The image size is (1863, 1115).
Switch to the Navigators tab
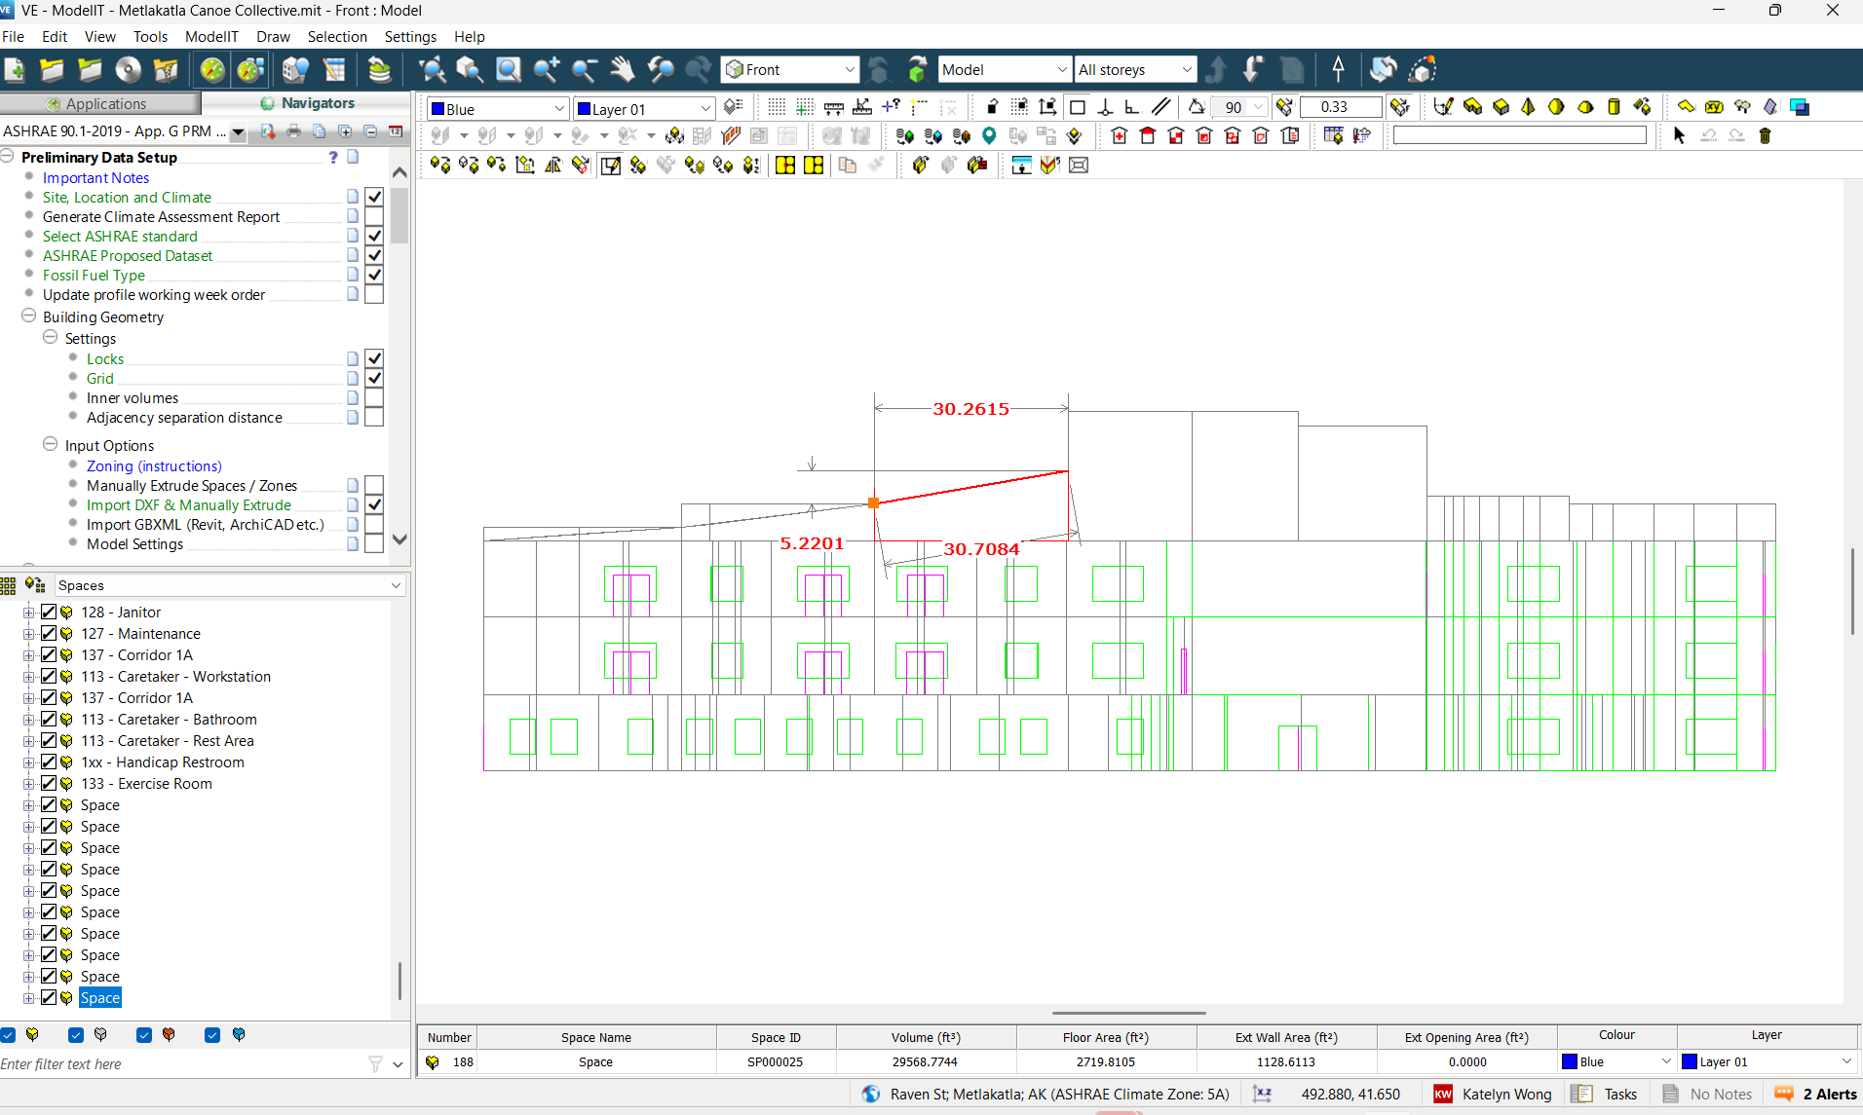tap(307, 103)
